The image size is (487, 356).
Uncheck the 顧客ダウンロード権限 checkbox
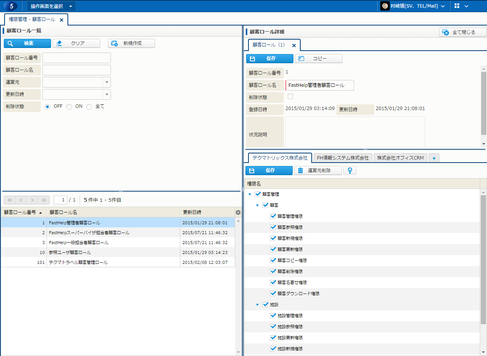click(x=273, y=294)
